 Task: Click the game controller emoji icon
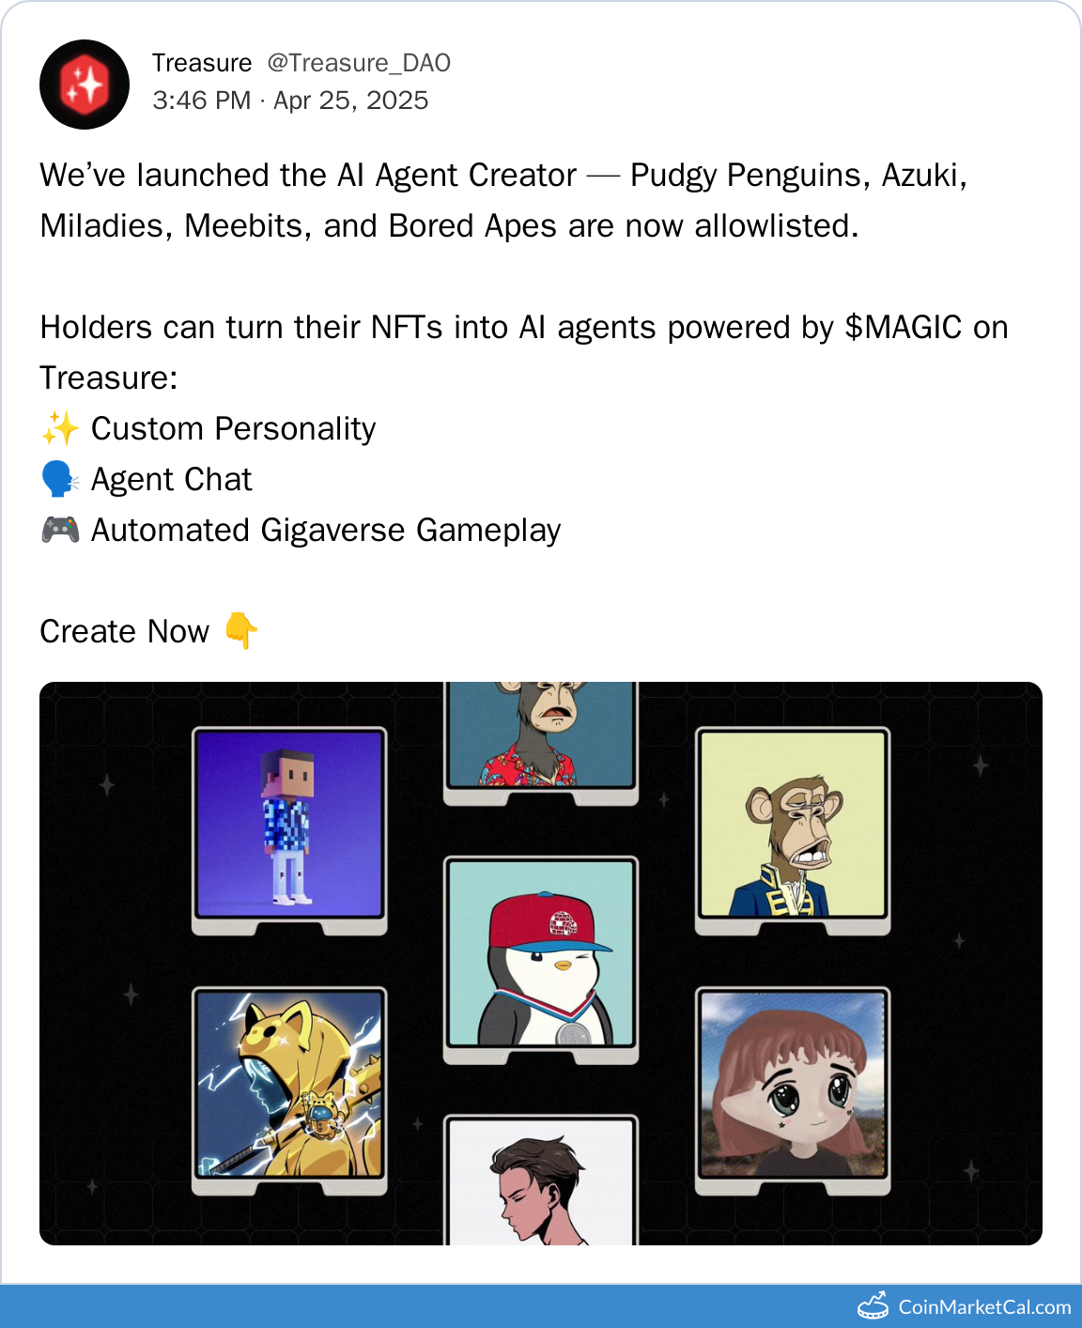coord(60,530)
